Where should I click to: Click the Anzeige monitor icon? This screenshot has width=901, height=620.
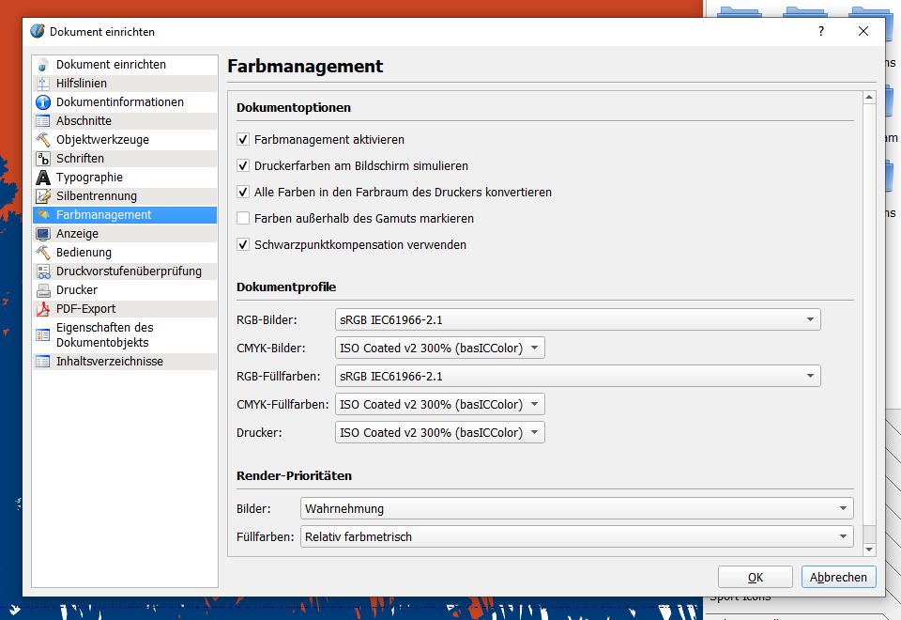coord(42,234)
